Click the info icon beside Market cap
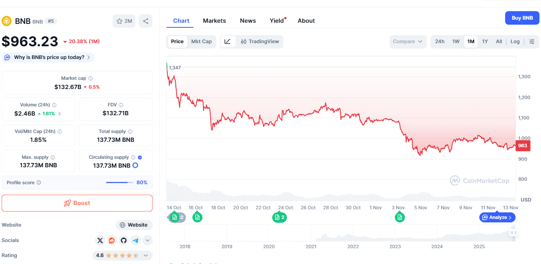 coord(89,78)
